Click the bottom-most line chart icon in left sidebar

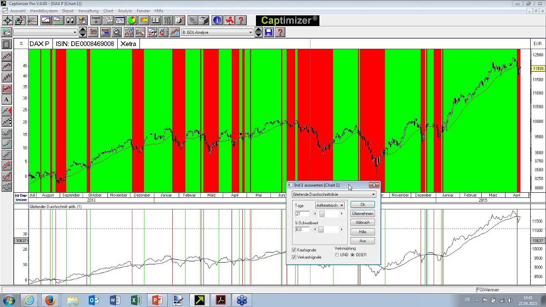[x=6, y=186]
